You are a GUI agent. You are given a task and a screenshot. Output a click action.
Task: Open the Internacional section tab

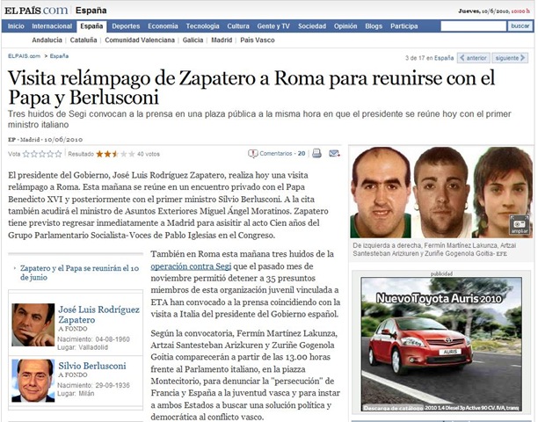tap(52, 26)
